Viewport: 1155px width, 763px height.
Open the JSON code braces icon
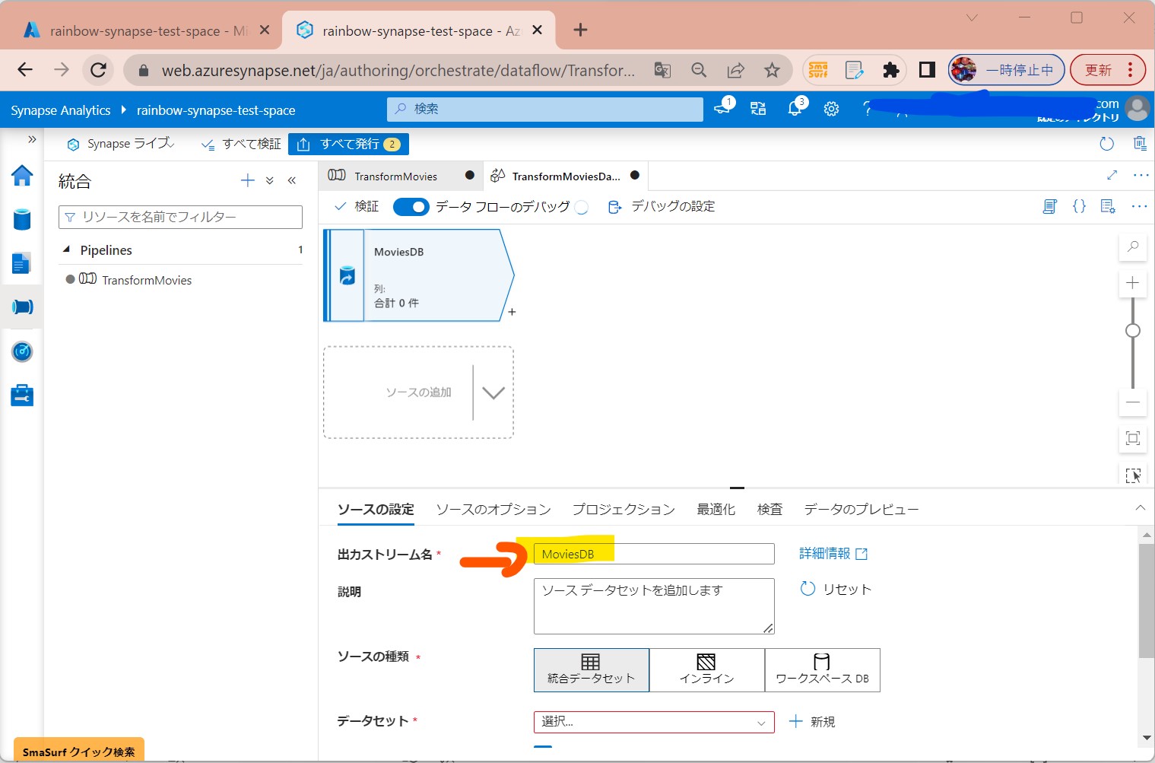tap(1079, 206)
